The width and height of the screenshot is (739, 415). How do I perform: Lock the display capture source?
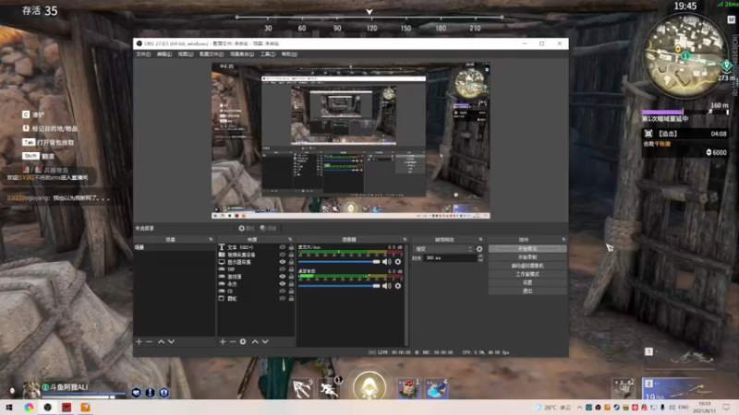(x=291, y=262)
